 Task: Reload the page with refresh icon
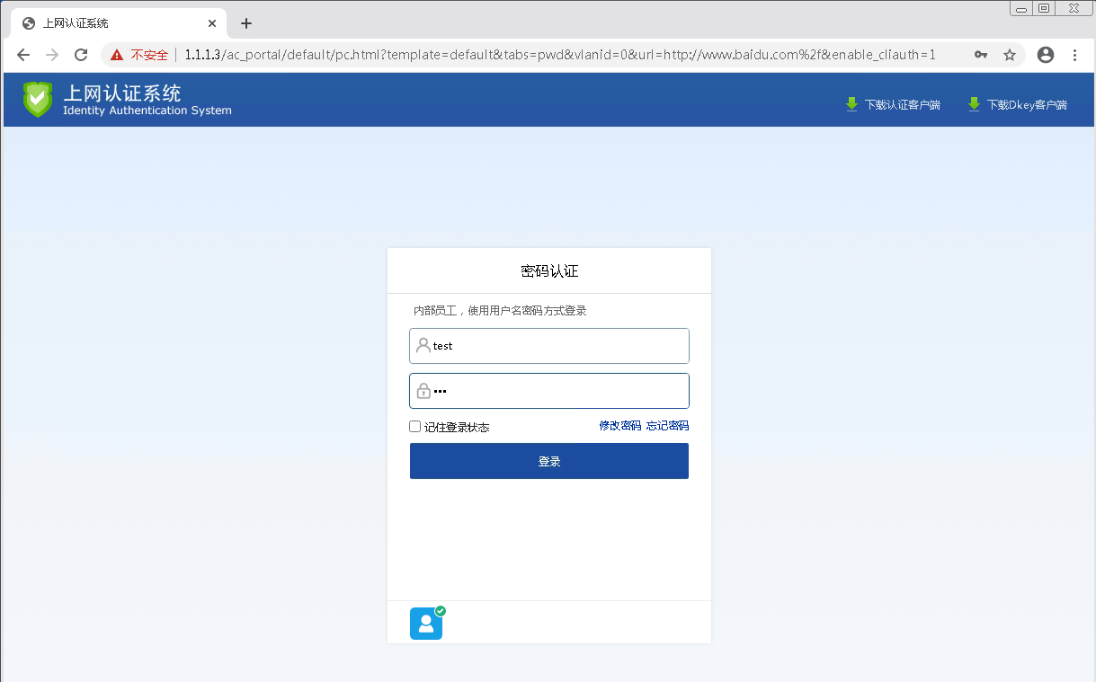click(81, 55)
